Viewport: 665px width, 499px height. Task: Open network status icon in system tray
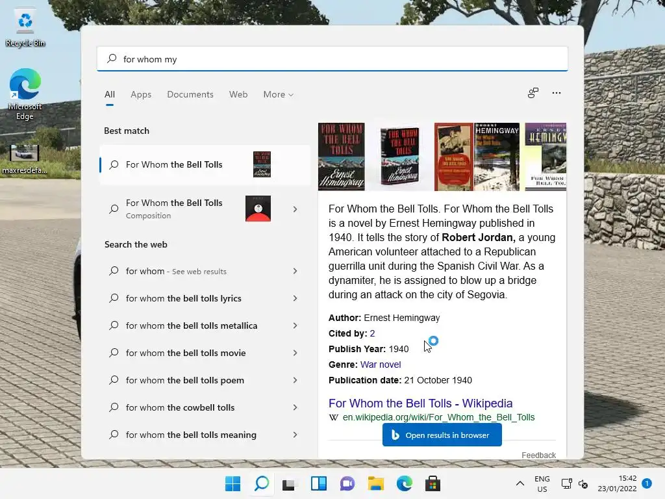coord(566,483)
